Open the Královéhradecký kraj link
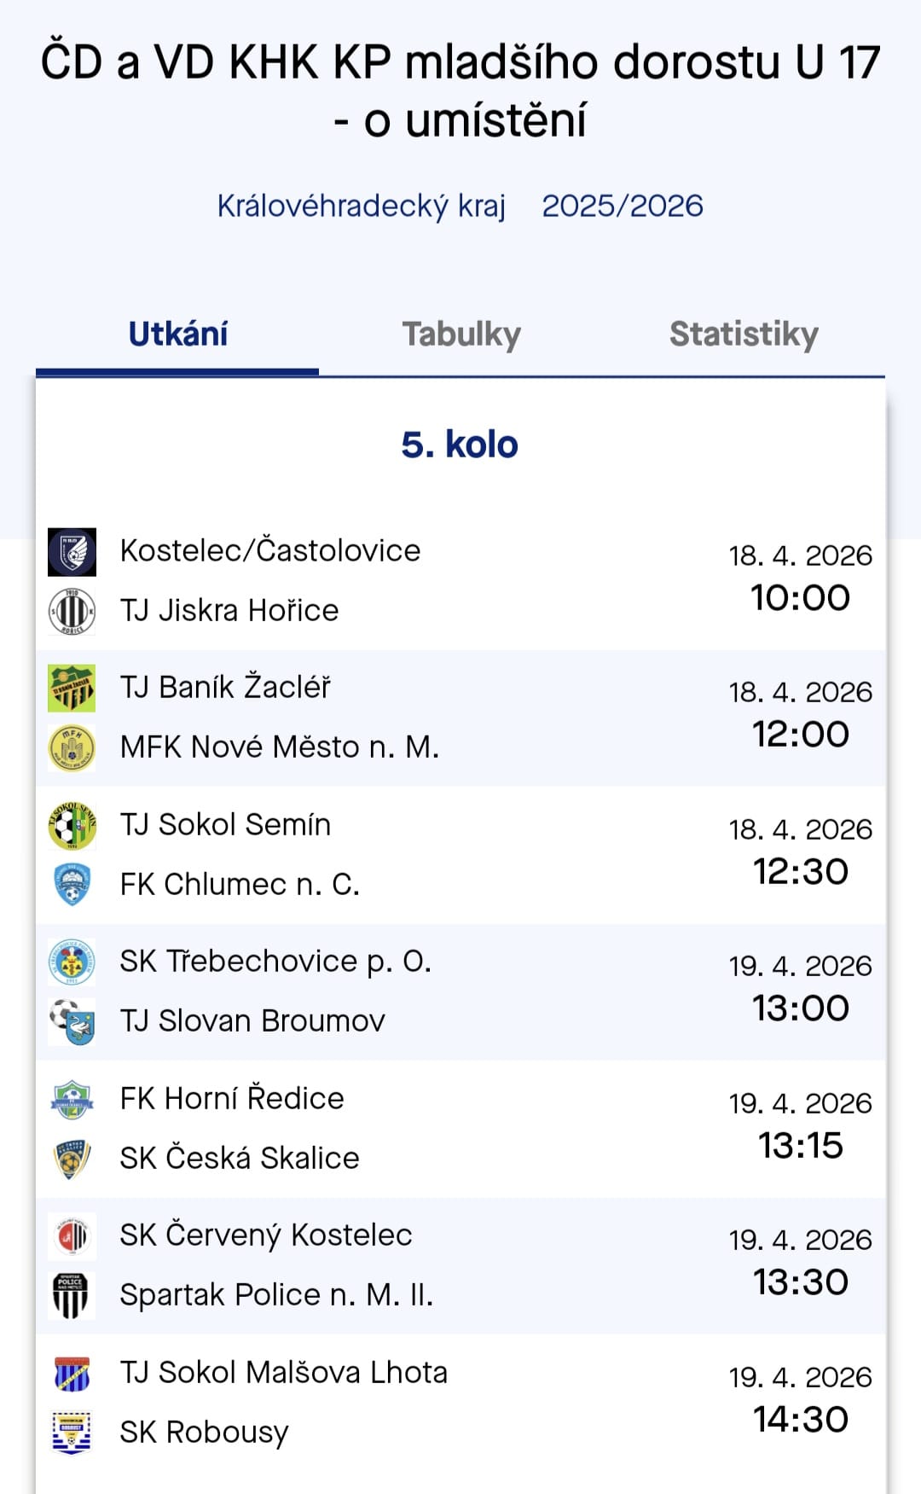The width and height of the screenshot is (921, 1494). click(x=362, y=206)
